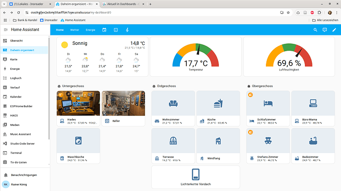Click the pencil edit dashboard icon
The image size is (341, 191).
coord(334,30)
